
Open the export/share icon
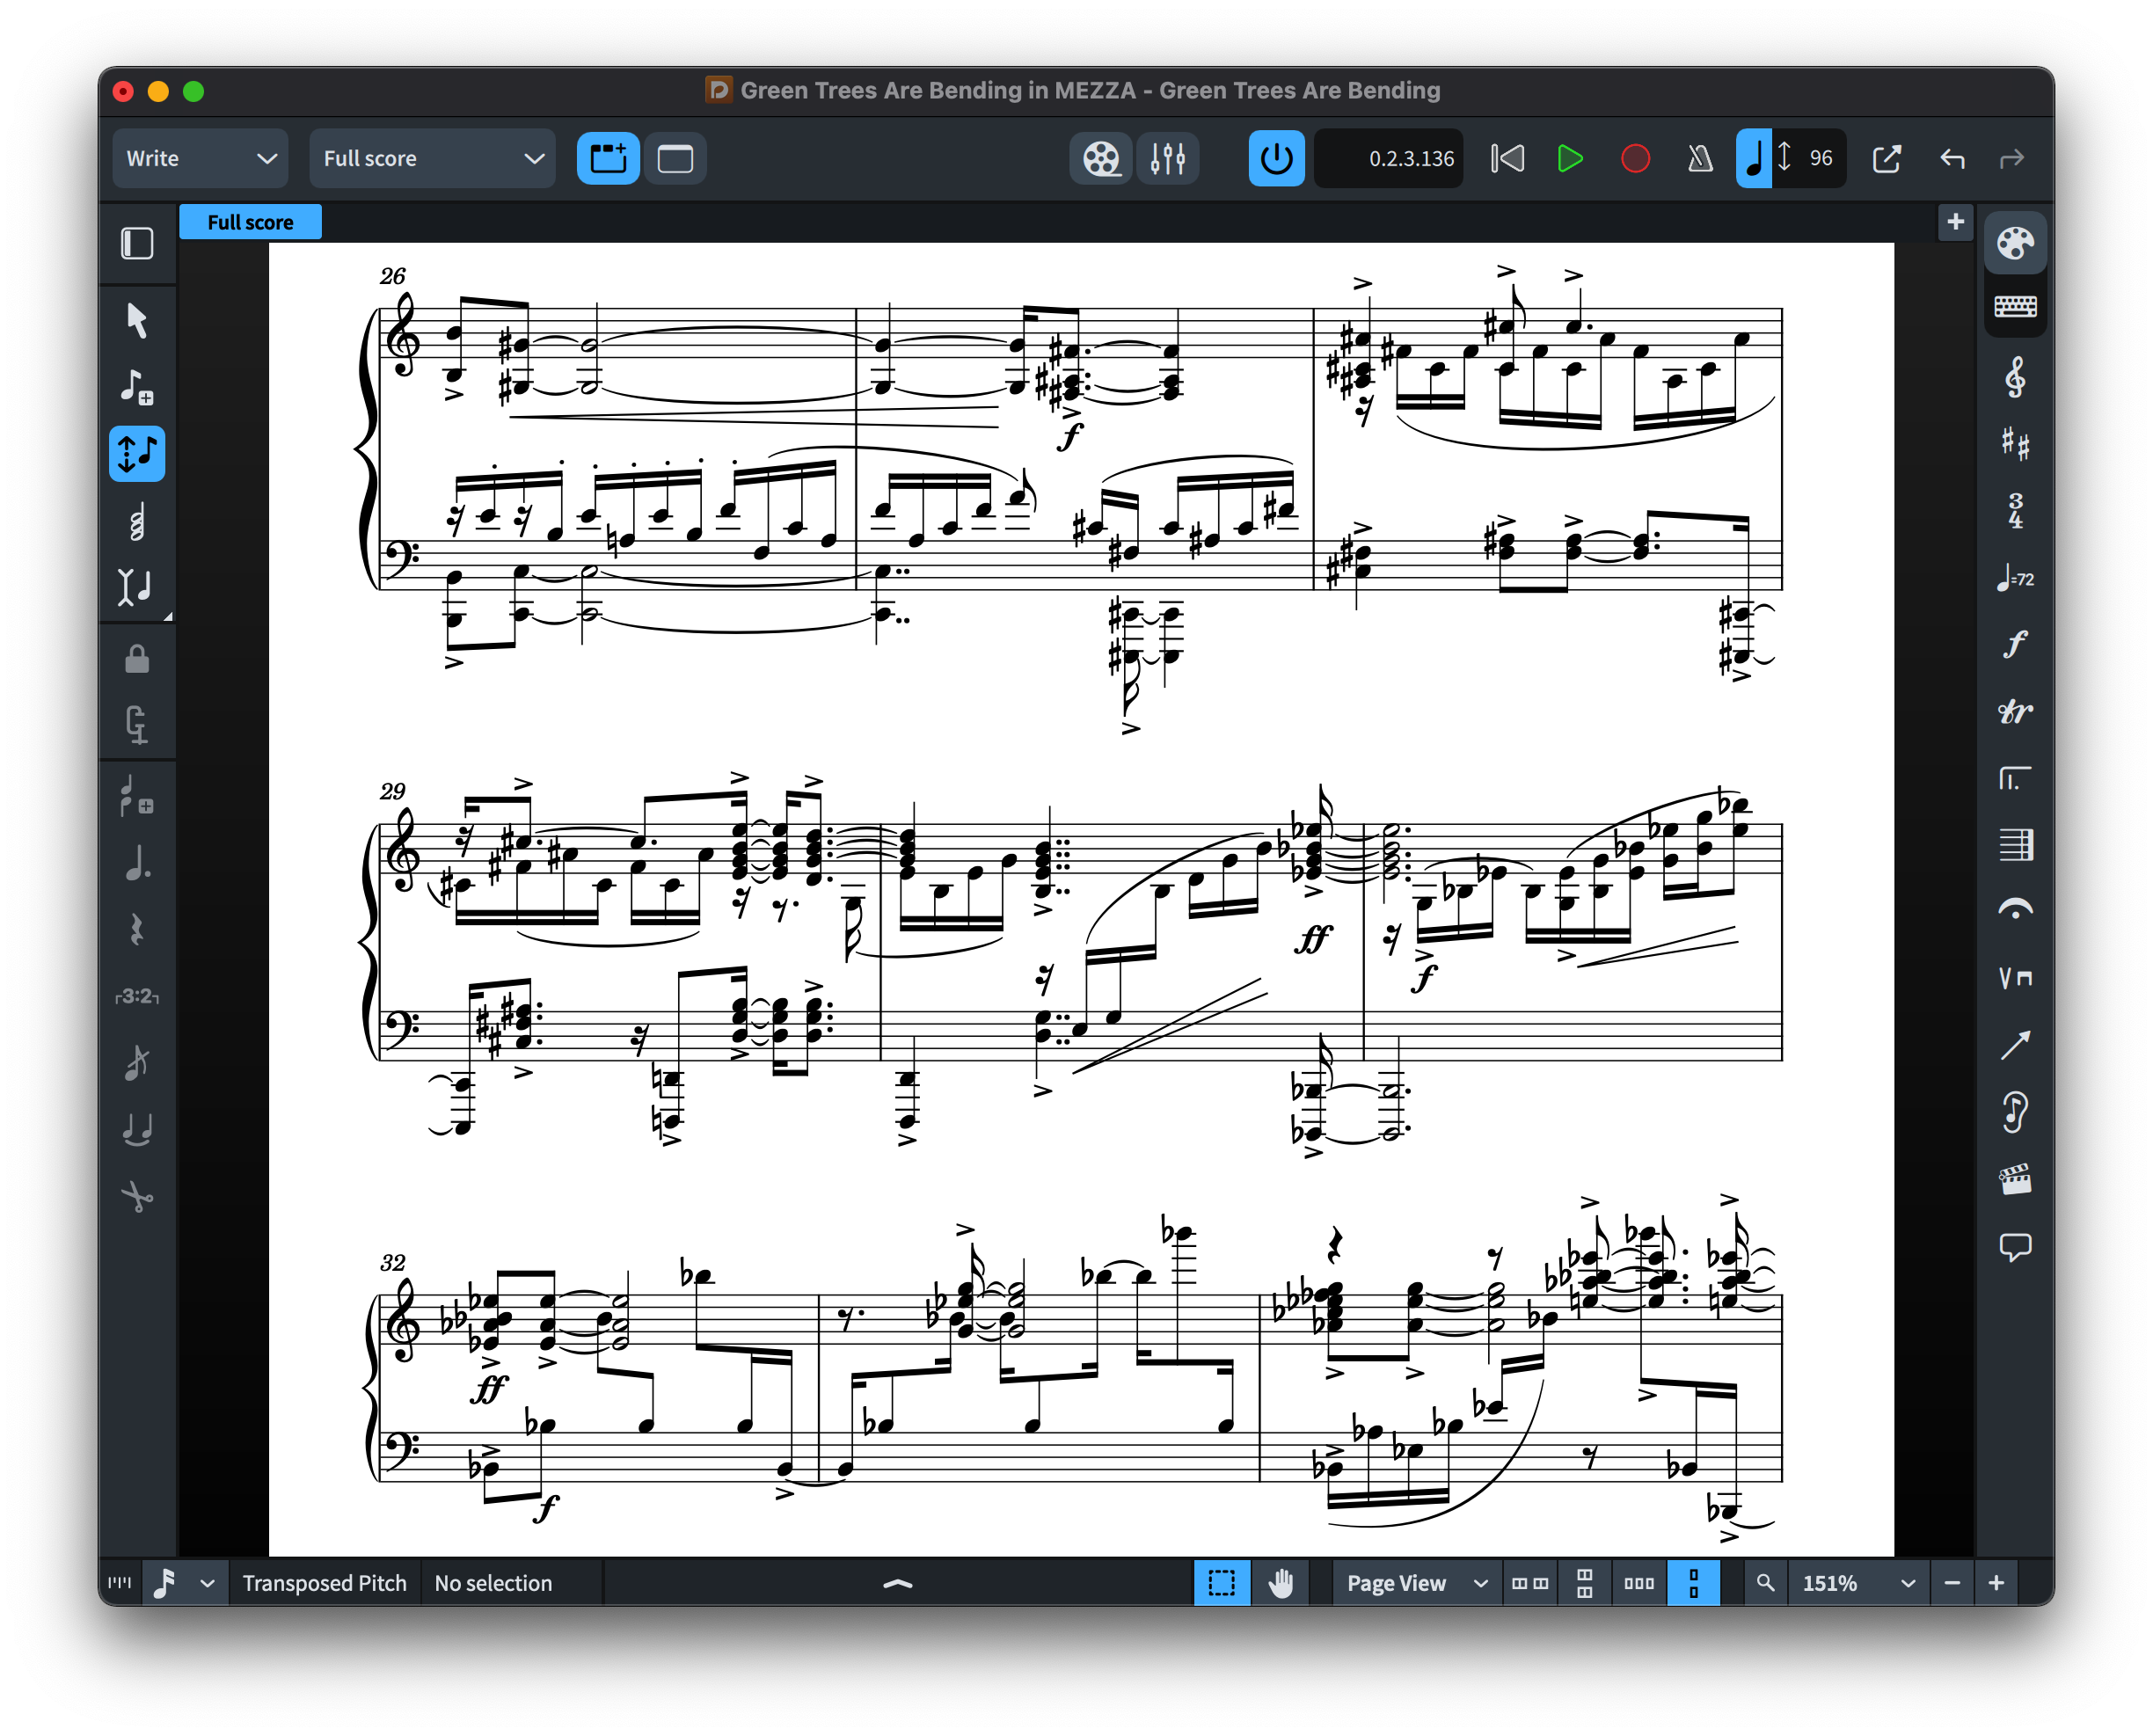click(x=1886, y=158)
